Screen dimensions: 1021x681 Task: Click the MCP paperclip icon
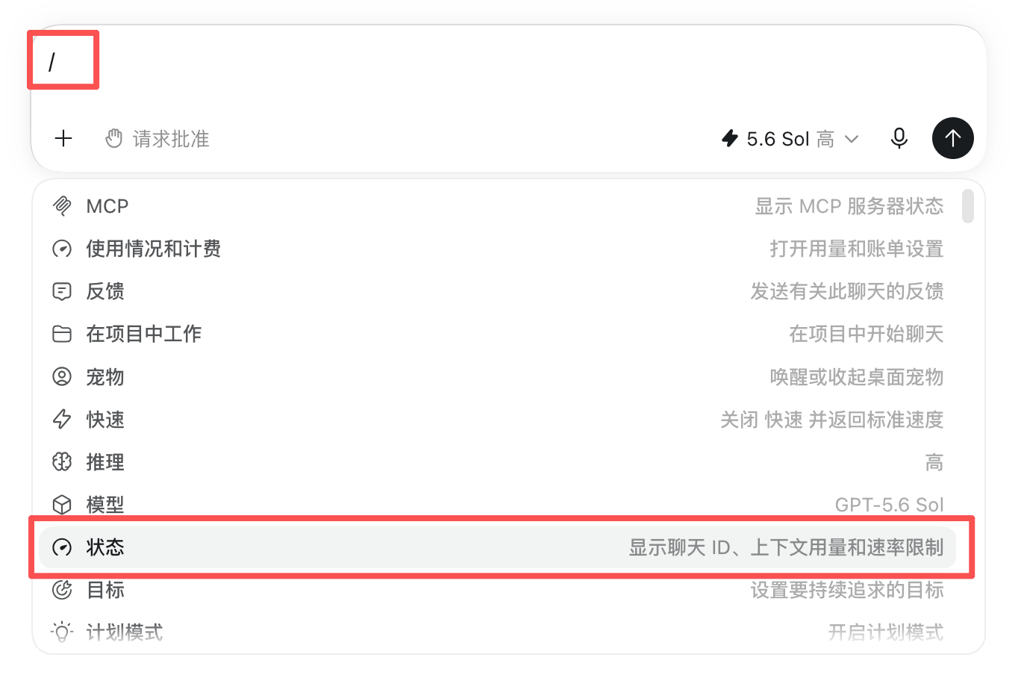[x=62, y=206]
